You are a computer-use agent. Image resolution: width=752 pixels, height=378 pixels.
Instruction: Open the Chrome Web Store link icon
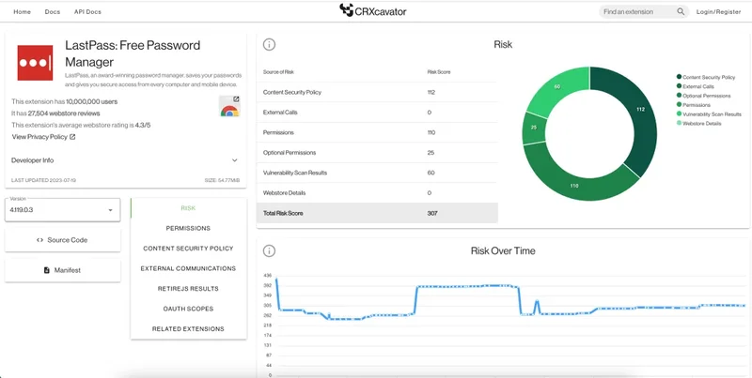(x=229, y=106)
